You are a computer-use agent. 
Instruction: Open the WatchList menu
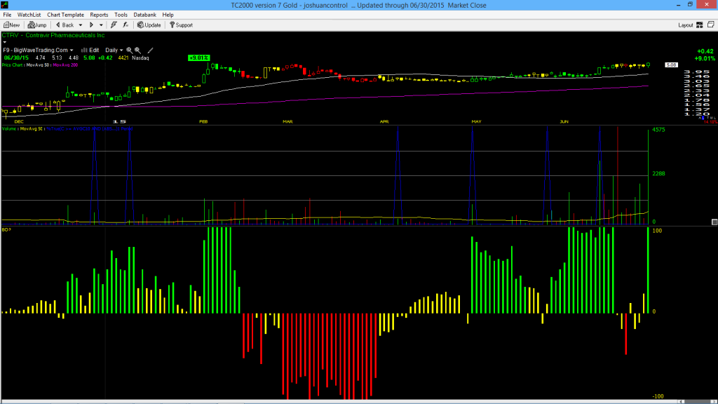[x=29, y=15]
